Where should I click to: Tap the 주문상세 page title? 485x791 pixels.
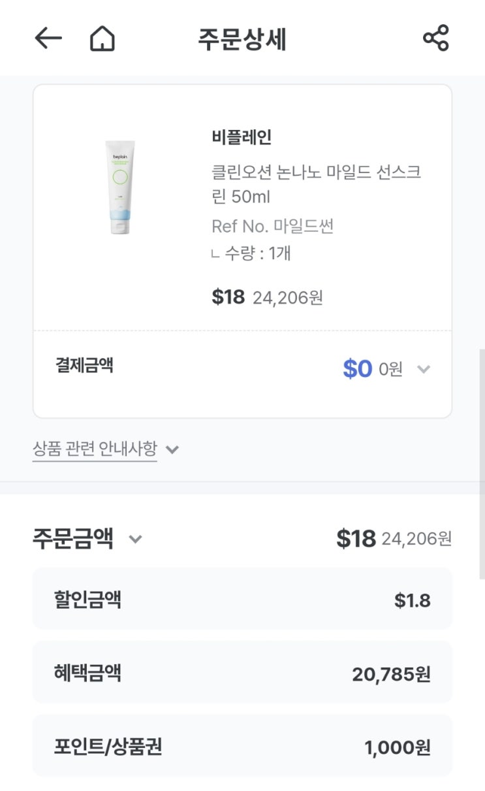tap(242, 39)
